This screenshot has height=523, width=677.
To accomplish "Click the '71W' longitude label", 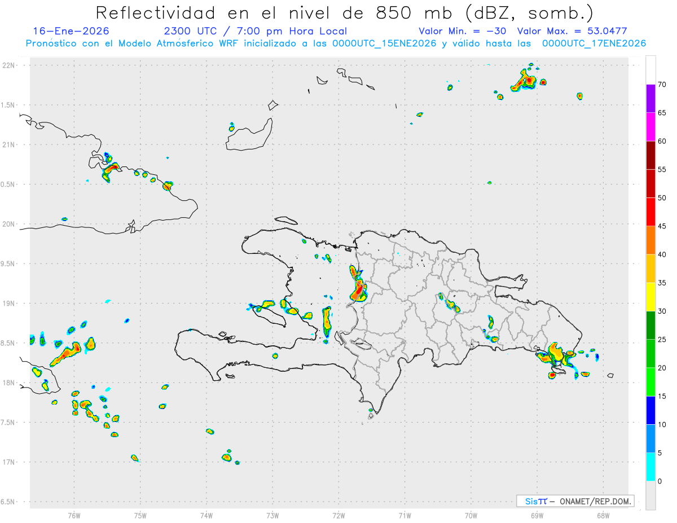I will pos(405,516).
